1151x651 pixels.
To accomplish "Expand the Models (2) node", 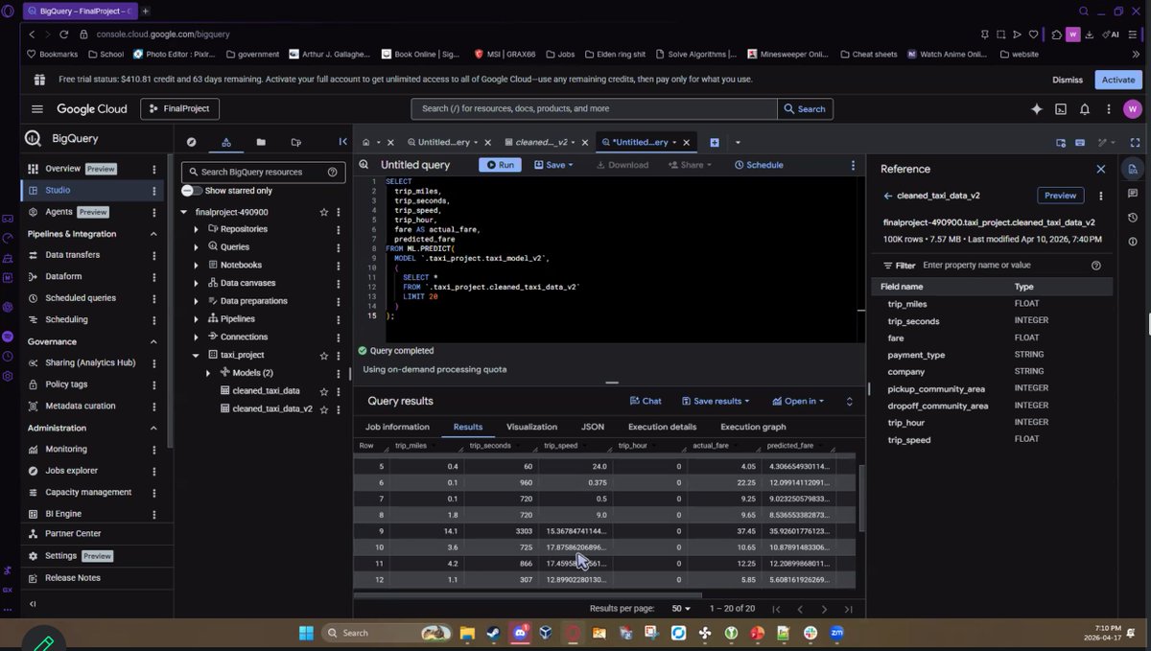I will tap(208, 373).
